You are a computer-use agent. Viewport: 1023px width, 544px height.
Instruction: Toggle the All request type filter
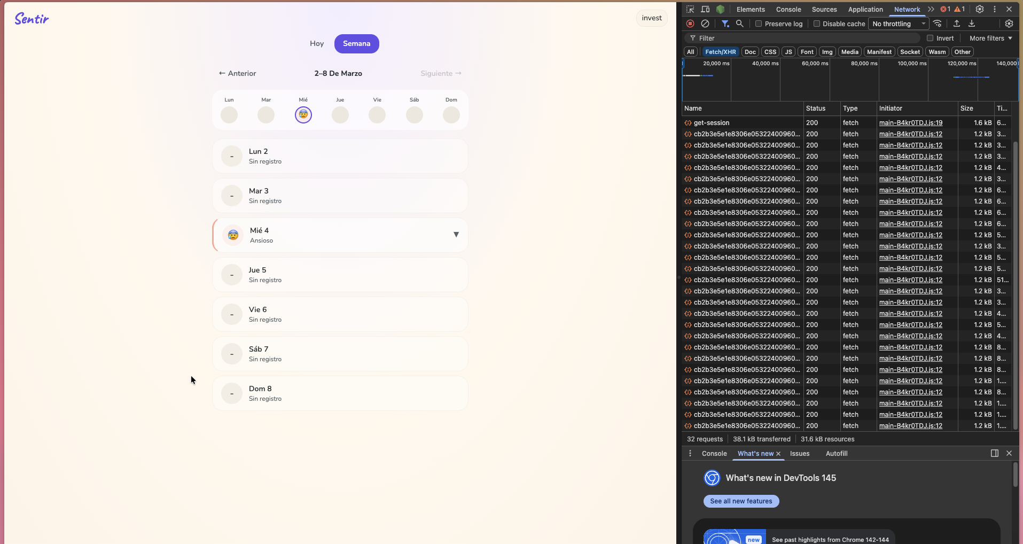coord(691,52)
